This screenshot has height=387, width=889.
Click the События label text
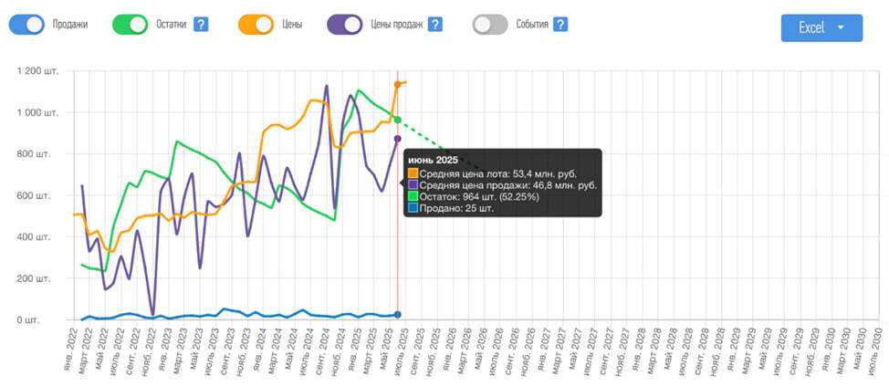(530, 25)
